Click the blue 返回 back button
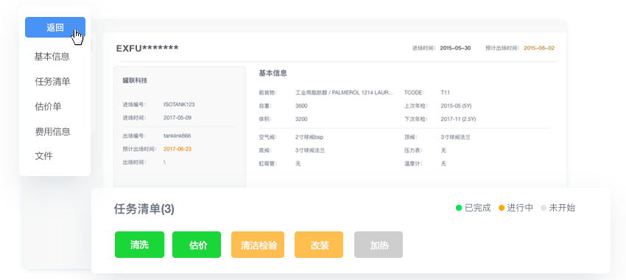The height and width of the screenshot is (280, 626). (55, 27)
